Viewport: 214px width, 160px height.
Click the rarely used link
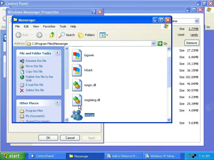click(194, 35)
